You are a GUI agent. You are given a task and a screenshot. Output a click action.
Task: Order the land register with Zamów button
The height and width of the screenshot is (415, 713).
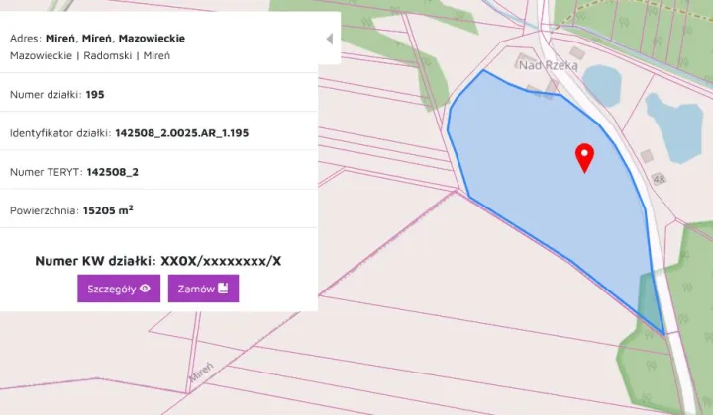point(203,289)
